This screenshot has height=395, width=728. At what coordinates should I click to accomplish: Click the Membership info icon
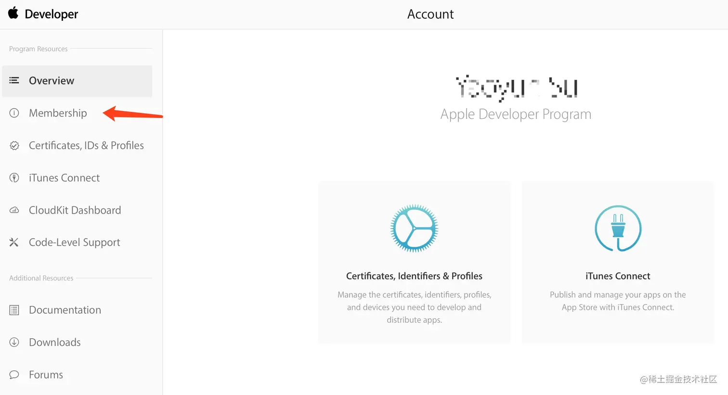[15, 113]
